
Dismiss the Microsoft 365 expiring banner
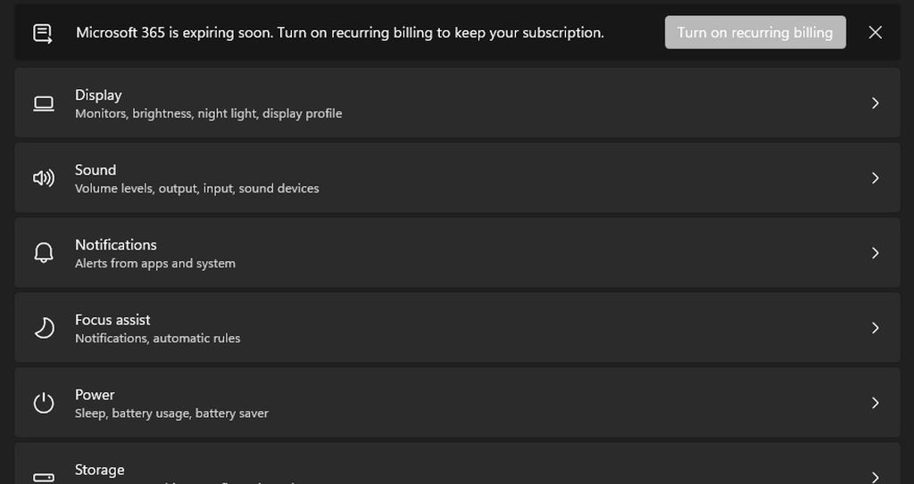click(875, 33)
